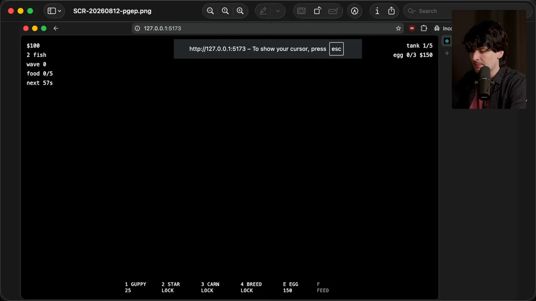This screenshot has width=536, height=301.
Task: Select the Markup highlight pen tool
Action: tap(263, 11)
